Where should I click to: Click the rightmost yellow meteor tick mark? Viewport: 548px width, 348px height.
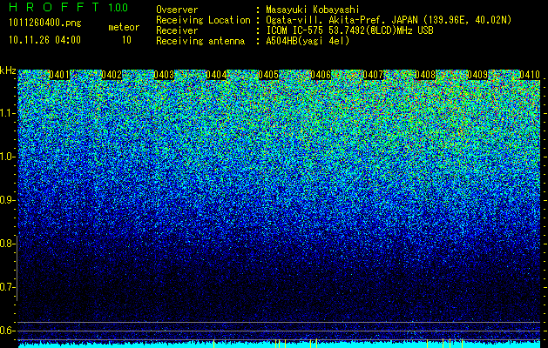coord(463,344)
